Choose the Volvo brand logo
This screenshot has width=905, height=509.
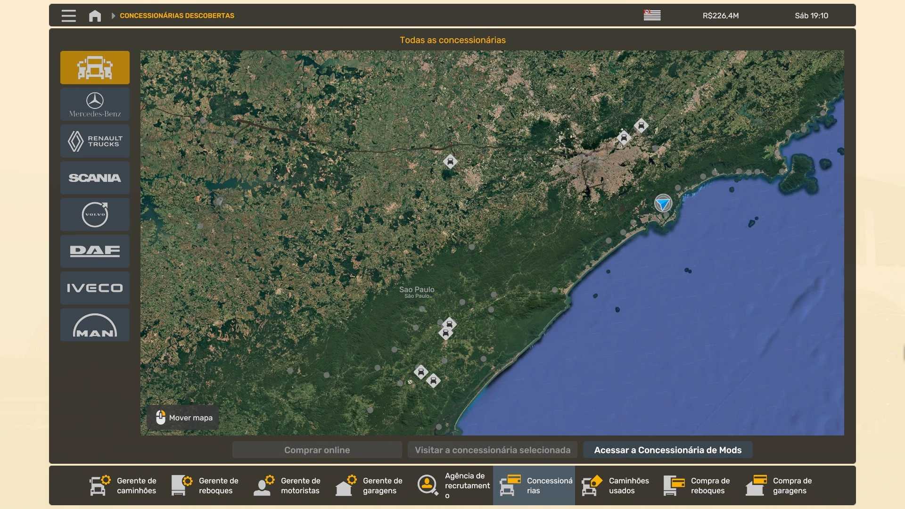(x=95, y=214)
